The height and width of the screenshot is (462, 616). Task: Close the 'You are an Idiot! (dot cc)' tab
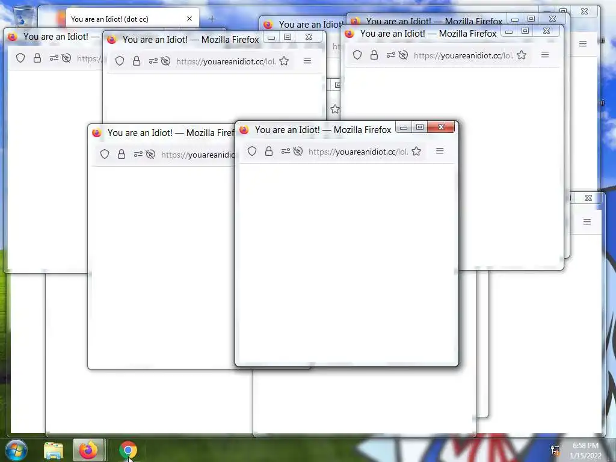pos(189,19)
